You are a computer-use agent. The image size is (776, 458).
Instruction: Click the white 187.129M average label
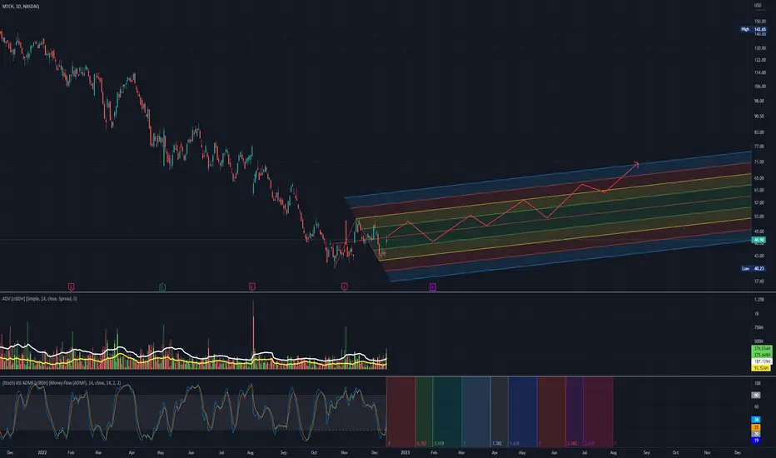(762, 362)
